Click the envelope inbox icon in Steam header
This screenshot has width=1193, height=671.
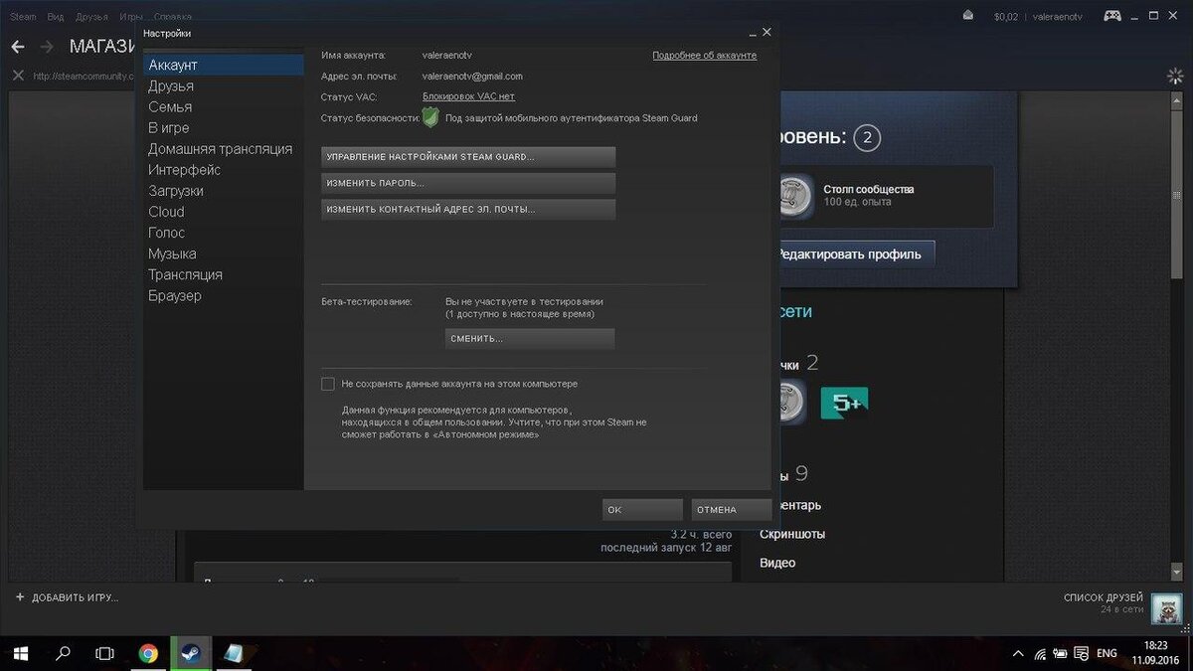(969, 15)
